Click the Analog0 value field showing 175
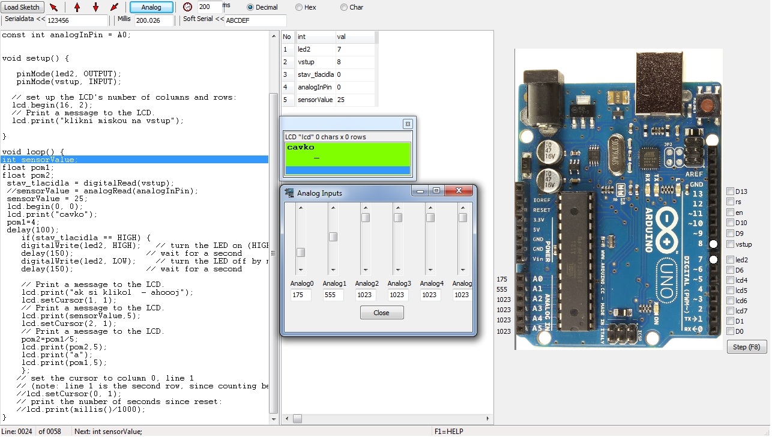The height and width of the screenshot is (437, 772). (301, 295)
